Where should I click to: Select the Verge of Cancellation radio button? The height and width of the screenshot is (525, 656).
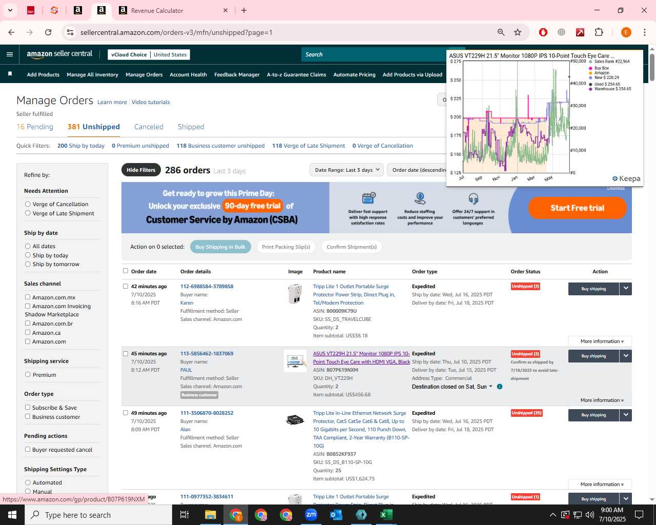(28, 204)
